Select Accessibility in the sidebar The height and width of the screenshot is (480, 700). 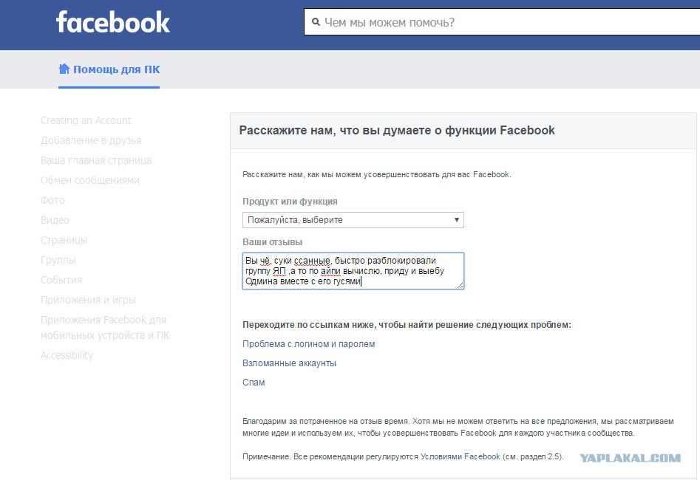tap(67, 355)
